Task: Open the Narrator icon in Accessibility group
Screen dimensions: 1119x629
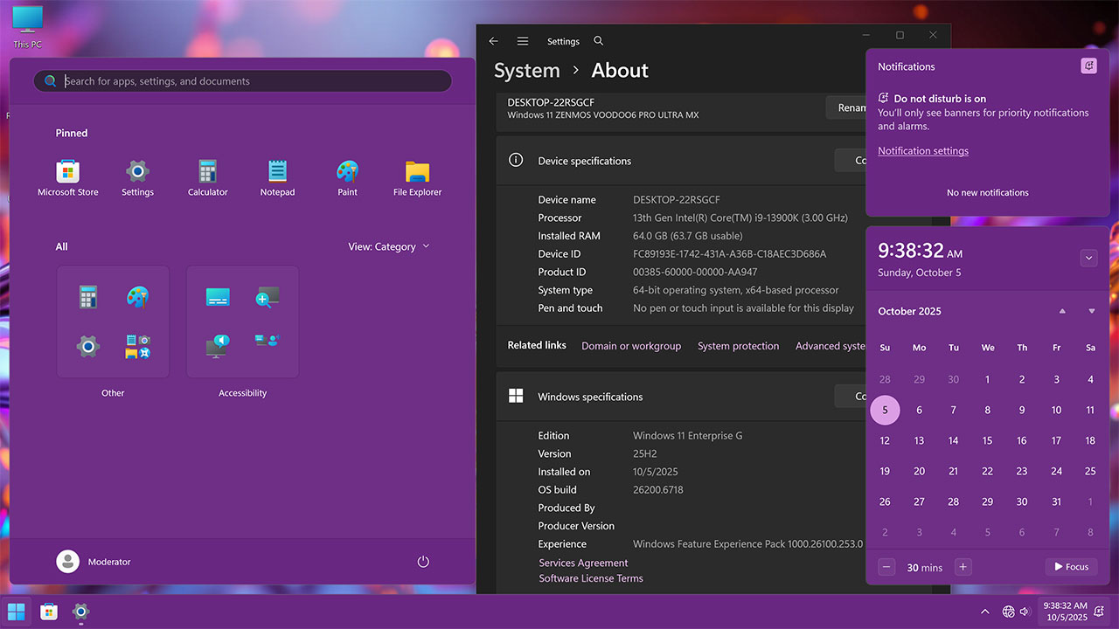Action: 218,347
